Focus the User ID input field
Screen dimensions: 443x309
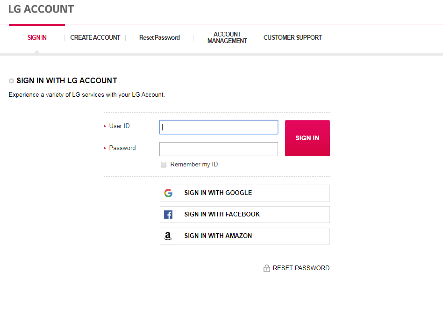[x=219, y=127]
